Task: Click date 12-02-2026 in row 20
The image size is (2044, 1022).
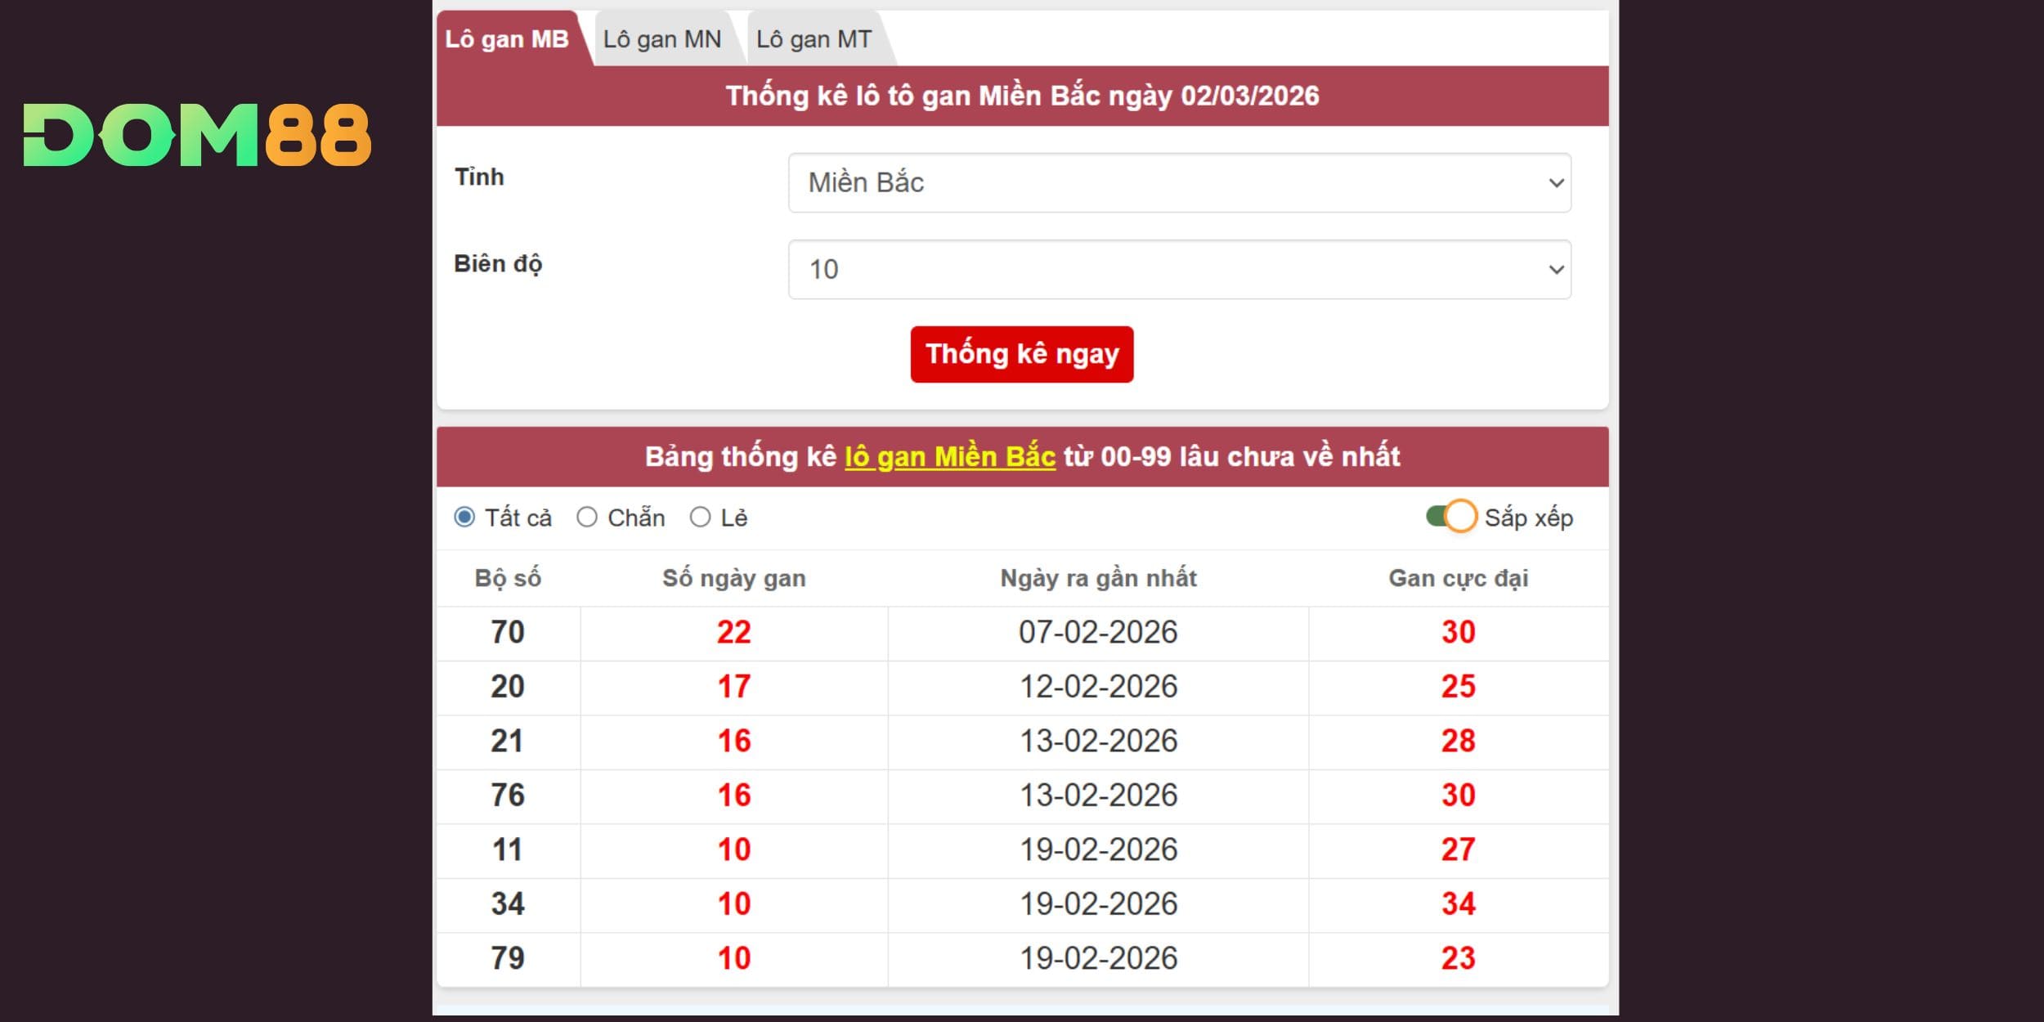Action: (x=1098, y=686)
